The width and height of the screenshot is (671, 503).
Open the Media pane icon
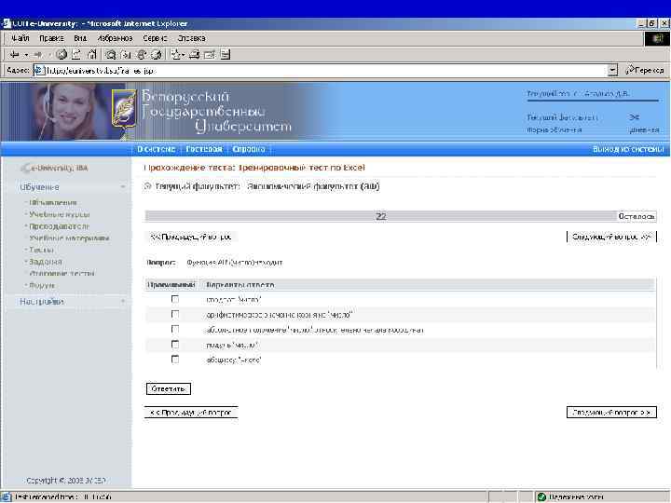pos(142,54)
